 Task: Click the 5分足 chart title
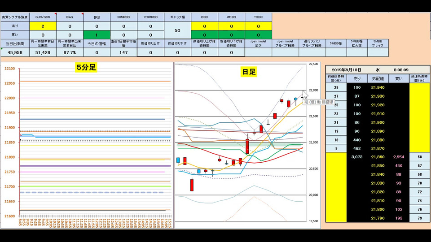pos(86,67)
